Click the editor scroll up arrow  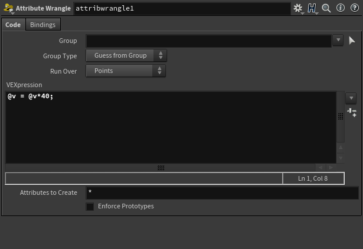point(341,148)
